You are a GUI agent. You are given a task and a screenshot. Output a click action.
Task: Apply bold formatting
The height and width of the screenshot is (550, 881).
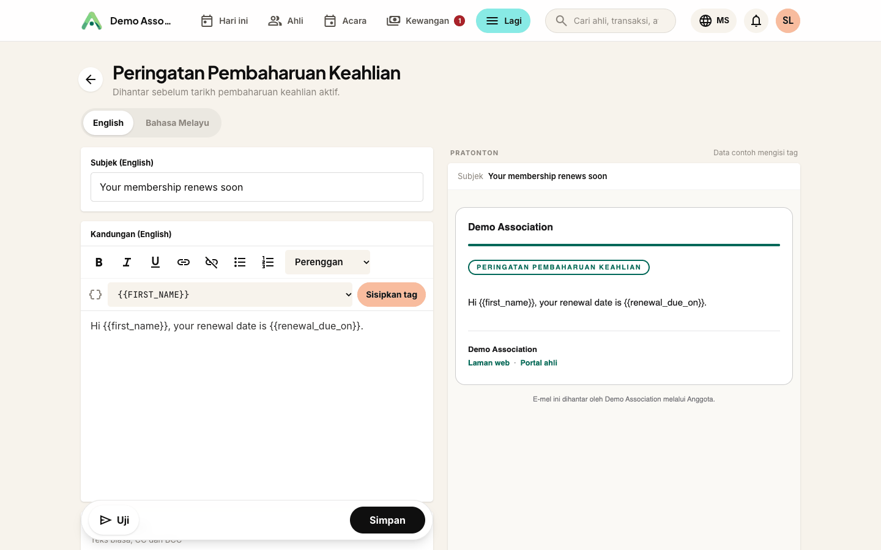pyautogui.click(x=99, y=262)
